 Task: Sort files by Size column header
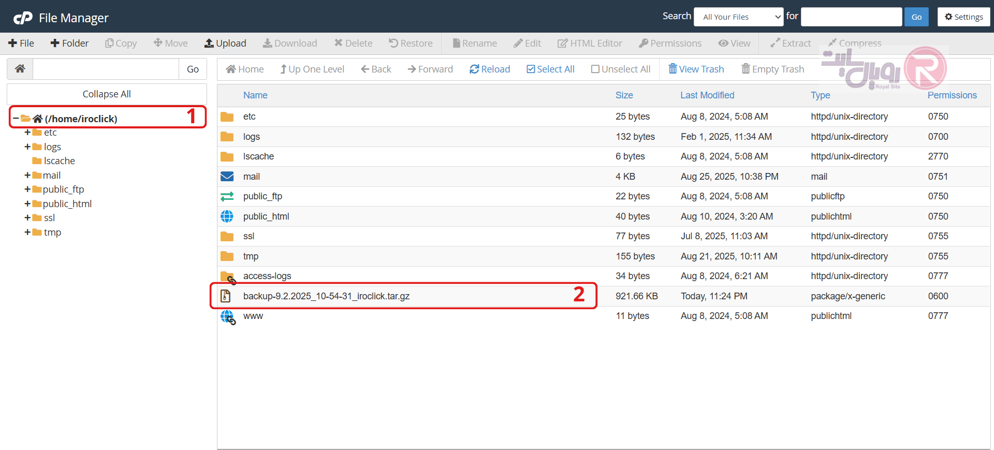(x=624, y=95)
